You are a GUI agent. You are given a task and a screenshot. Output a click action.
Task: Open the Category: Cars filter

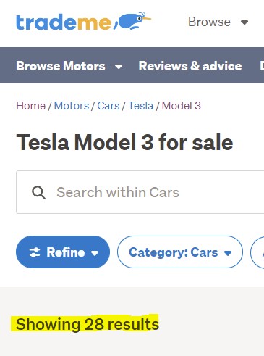click(x=180, y=252)
